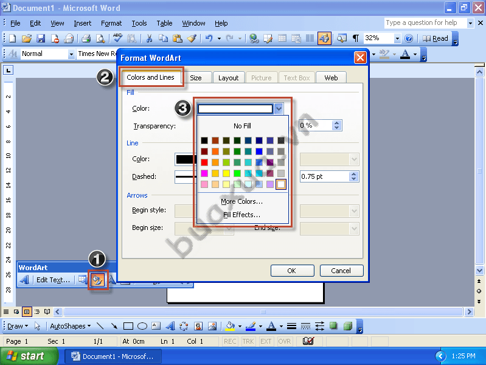The width and height of the screenshot is (486, 365).
Task: Open the AutoShapes dropdown menu
Action: click(x=70, y=326)
